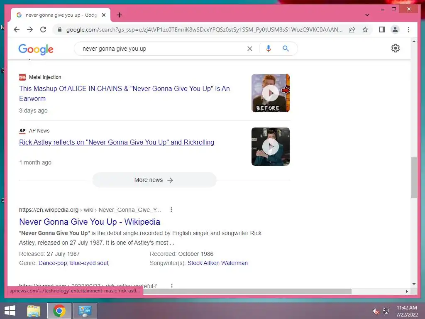
Task: Open the Windows Start menu
Action: click(x=10, y=311)
